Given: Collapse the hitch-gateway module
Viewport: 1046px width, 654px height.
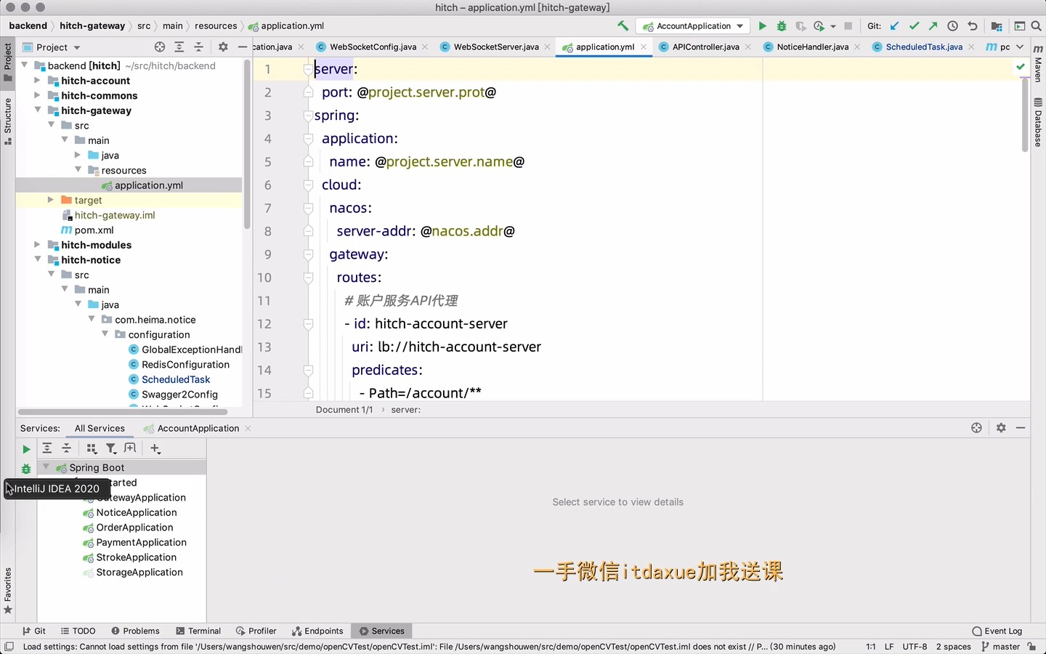Looking at the screenshot, I should 37,110.
